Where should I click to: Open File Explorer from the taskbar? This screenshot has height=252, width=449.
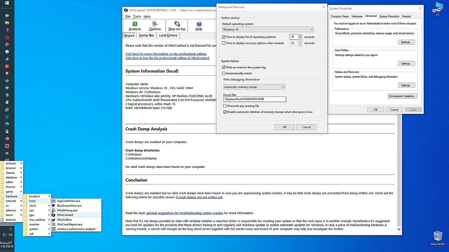(7, 23)
